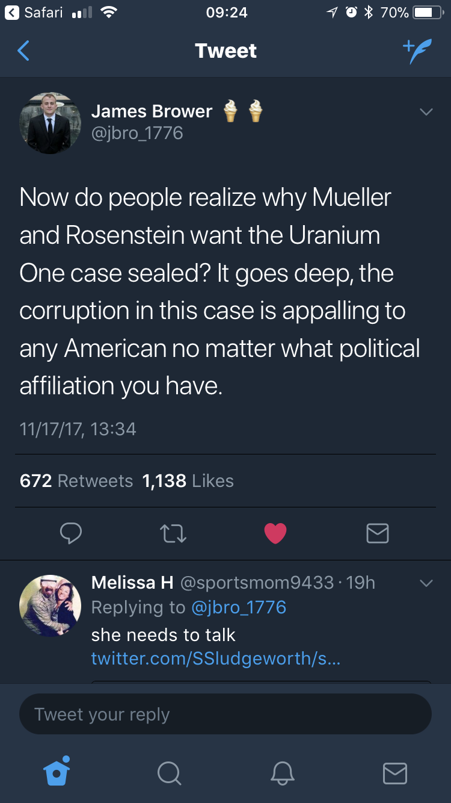Viewport: 451px width, 803px height.
Task: Retweet the Uranium One tweet
Action: (x=173, y=533)
